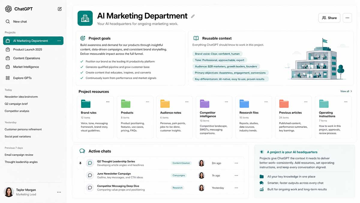Image resolution: width=360 pixels, height=203 pixels.
Task: Open options for June Newsletter Campaign chat
Action: point(236,175)
